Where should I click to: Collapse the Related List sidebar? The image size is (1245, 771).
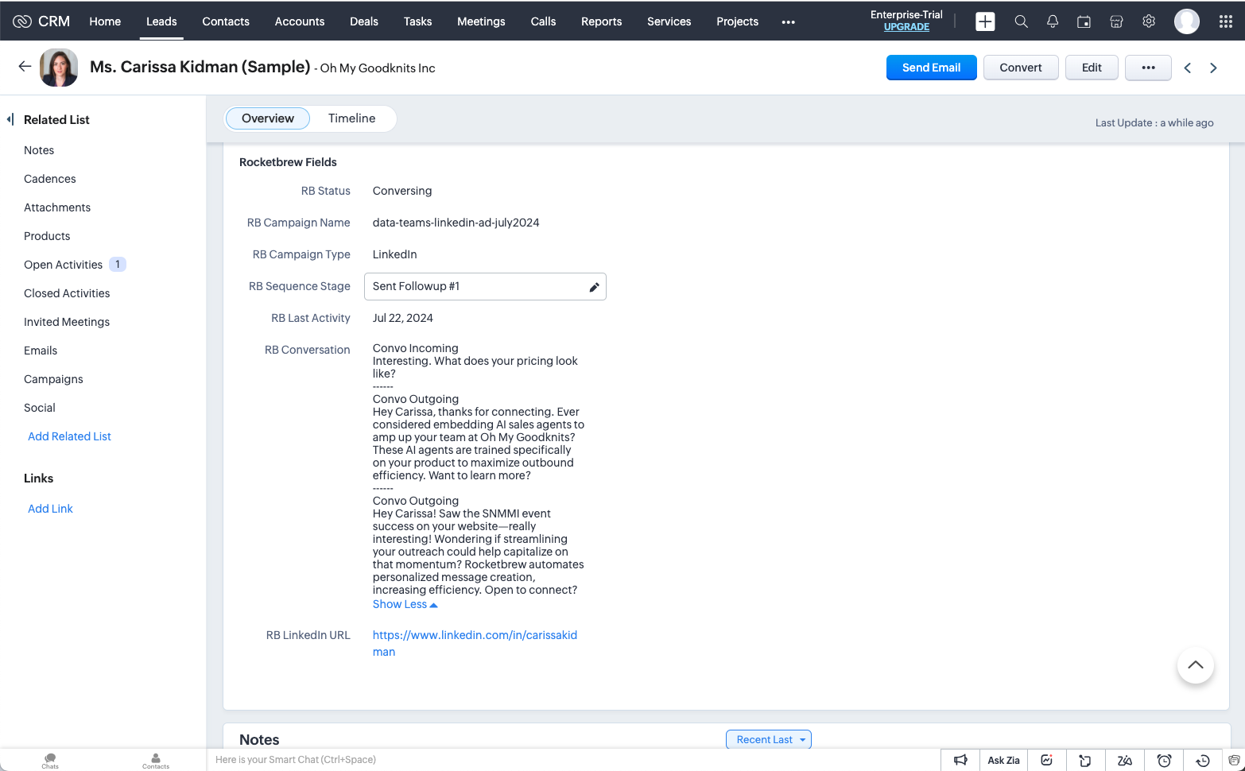click(x=10, y=119)
